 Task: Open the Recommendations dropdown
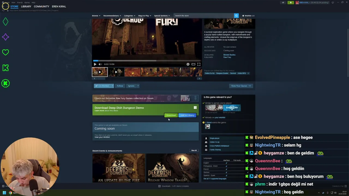point(112,16)
